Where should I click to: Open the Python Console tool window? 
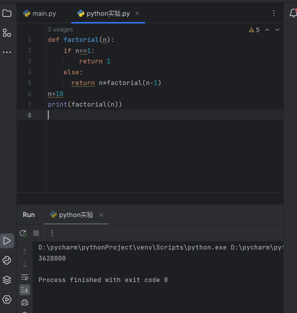7,260
